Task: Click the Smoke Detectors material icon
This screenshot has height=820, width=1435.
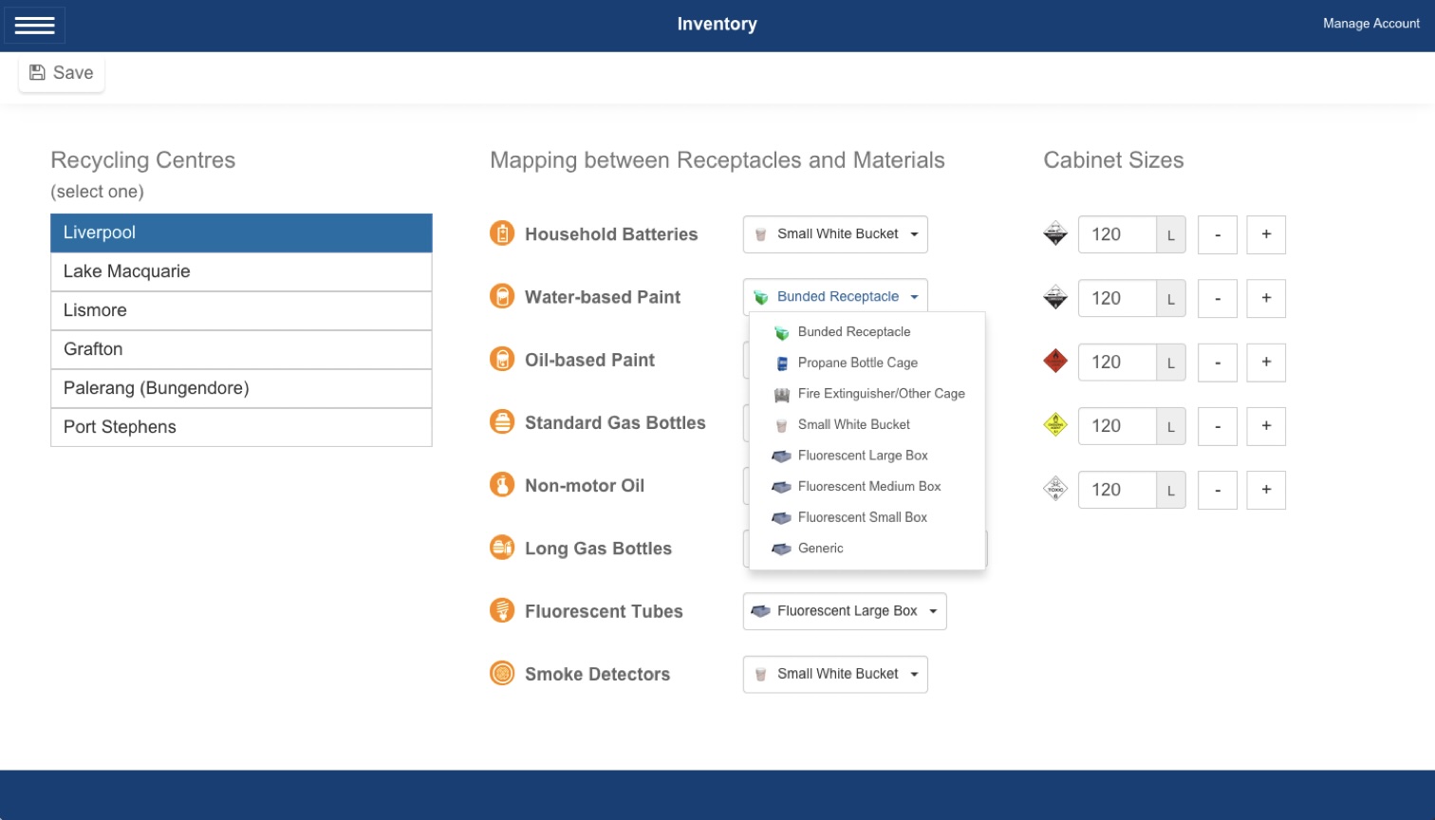Action: pyautogui.click(x=502, y=673)
